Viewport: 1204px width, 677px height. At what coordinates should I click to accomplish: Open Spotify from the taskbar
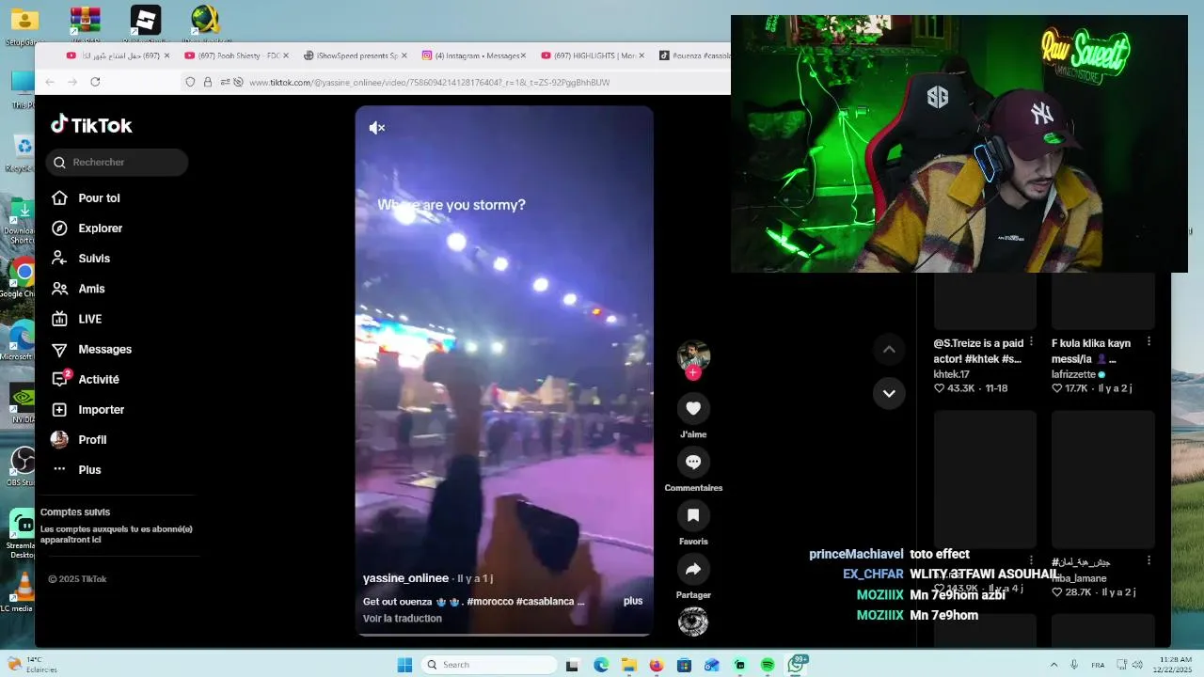pyautogui.click(x=768, y=665)
